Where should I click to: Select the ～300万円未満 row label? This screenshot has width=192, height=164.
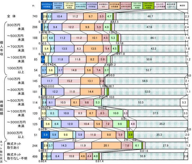[16, 92]
